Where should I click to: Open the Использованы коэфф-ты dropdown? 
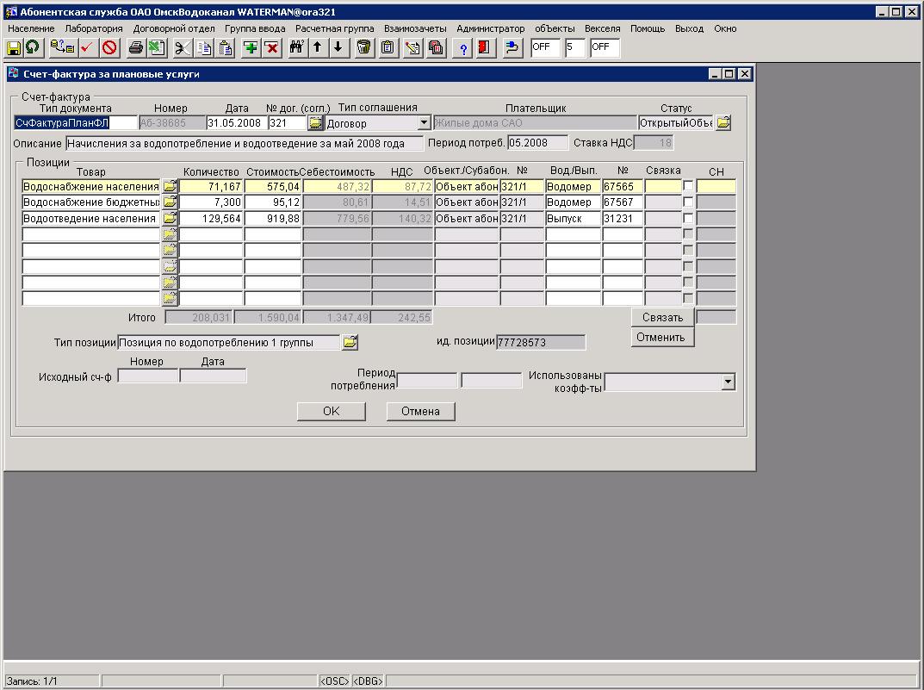point(728,381)
